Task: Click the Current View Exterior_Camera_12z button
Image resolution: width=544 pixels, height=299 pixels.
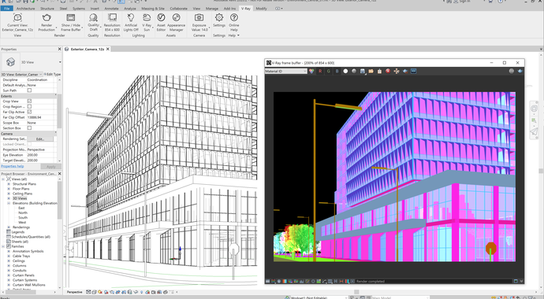Action: click(17, 22)
